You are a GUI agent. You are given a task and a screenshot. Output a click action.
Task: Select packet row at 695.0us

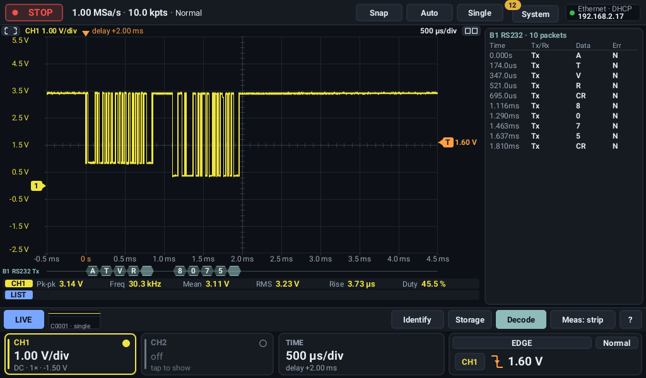click(563, 96)
